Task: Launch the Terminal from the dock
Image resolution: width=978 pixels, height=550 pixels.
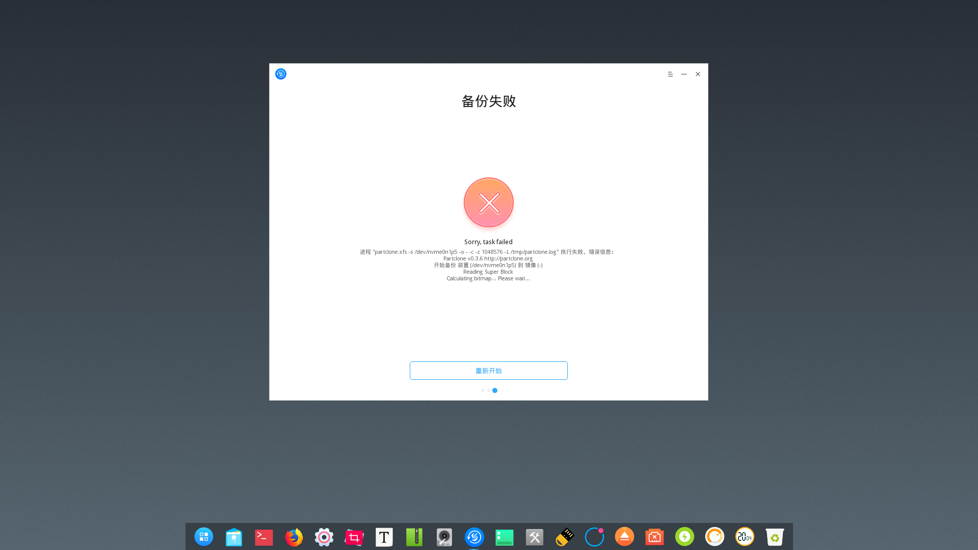Action: point(263,537)
